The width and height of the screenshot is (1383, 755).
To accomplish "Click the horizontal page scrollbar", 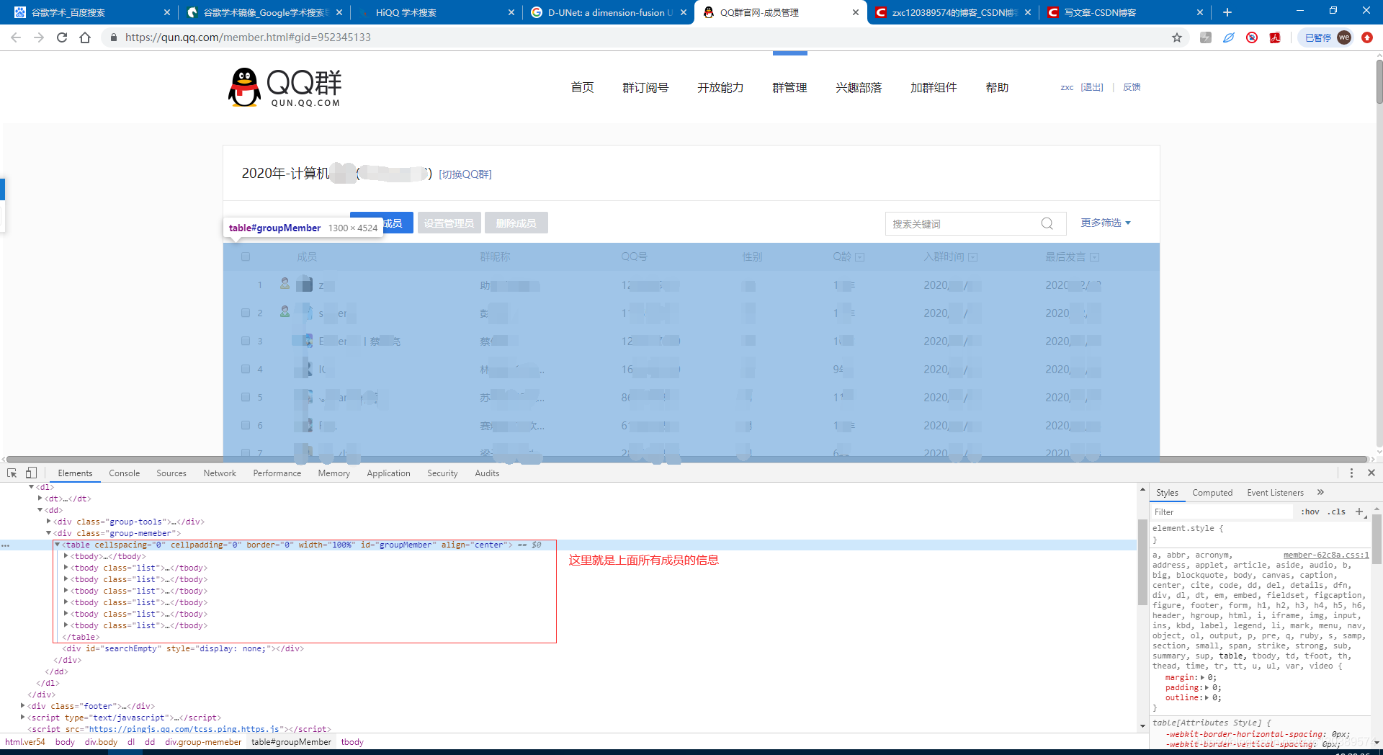I will [688, 459].
